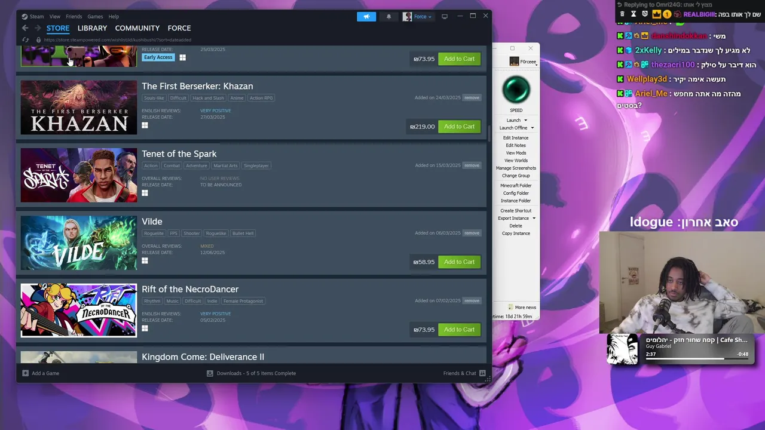Screen dimensions: 765x430
Task: Remove Tenet of the Spark from wishlist
Action: click(472, 165)
